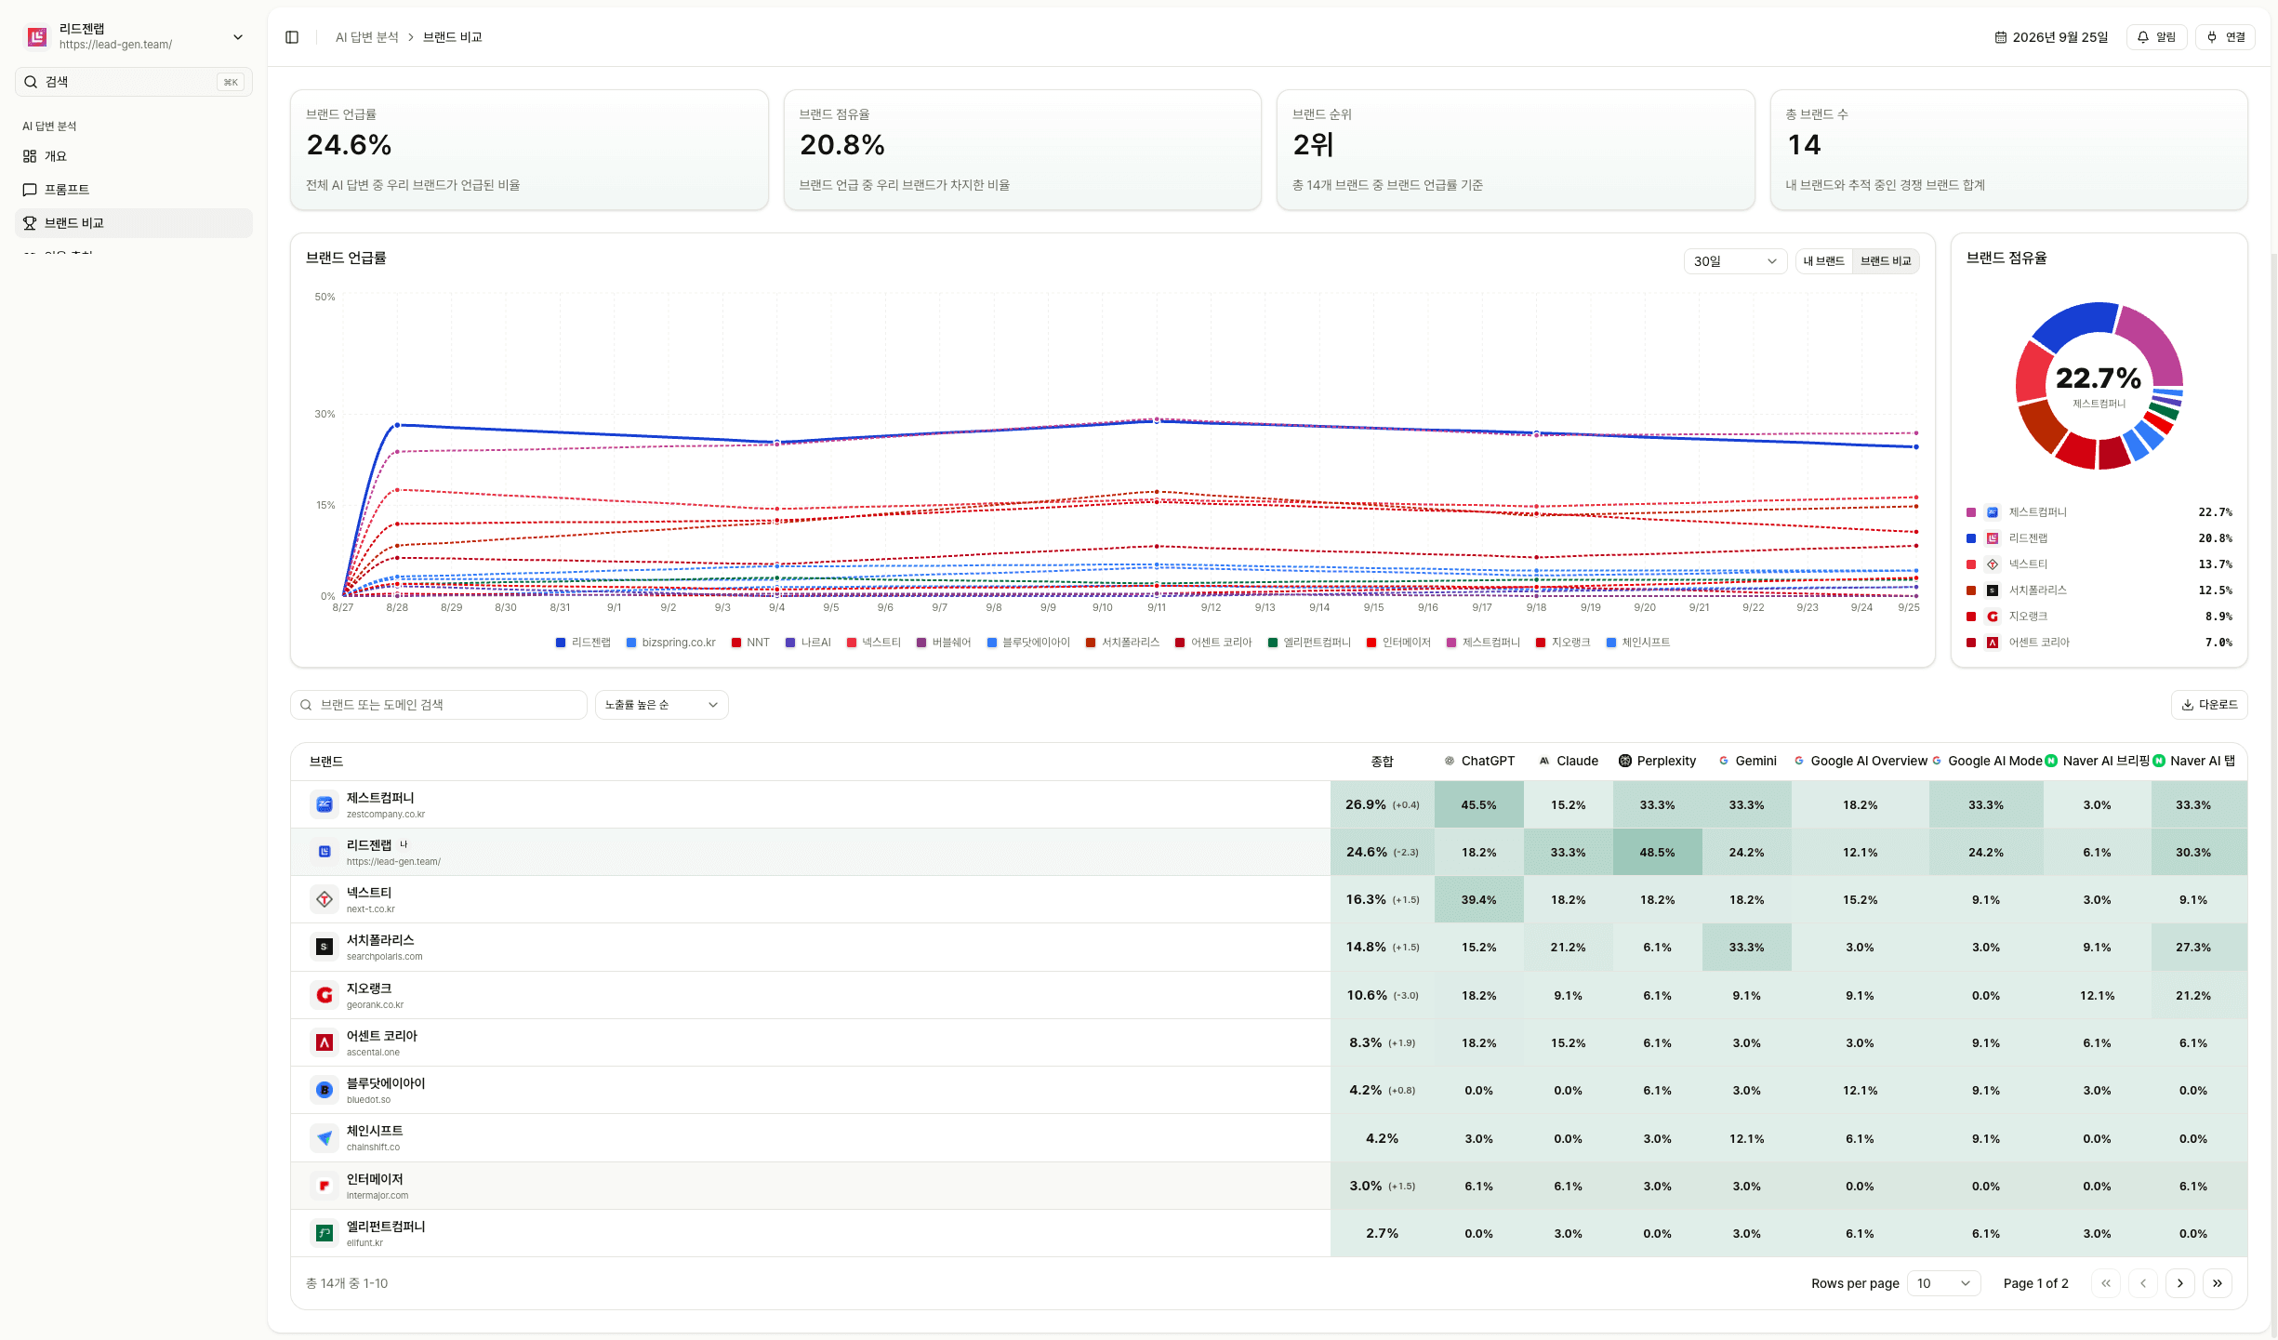
Task: Click the 어센트 코리아 logo in table
Action: coord(324,1042)
